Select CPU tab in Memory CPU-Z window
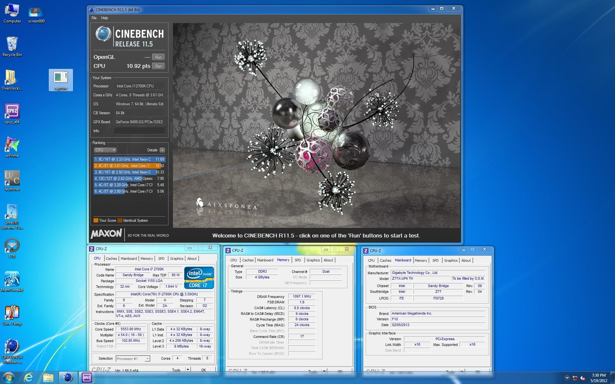Viewport: 615px width, 384px height. tap(234, 260)
